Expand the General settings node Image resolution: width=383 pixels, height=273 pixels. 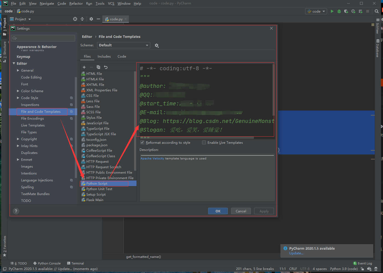18,71
